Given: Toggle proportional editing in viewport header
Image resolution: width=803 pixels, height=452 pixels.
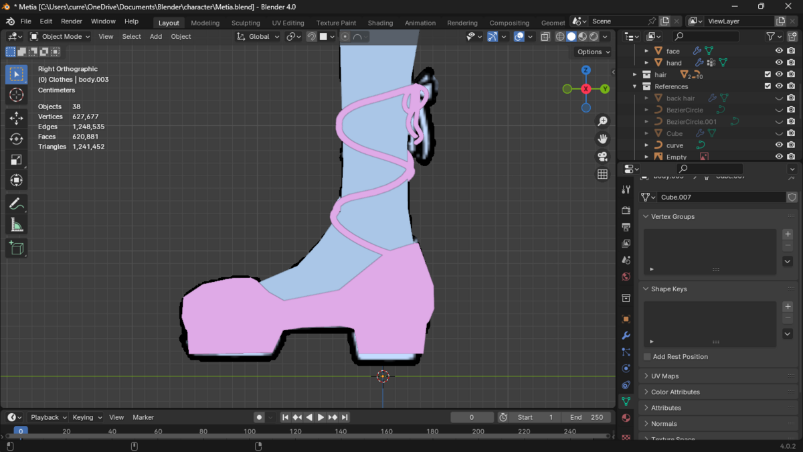Looking at the screenshot, I should pyautogui.click(x=345, y=37).
